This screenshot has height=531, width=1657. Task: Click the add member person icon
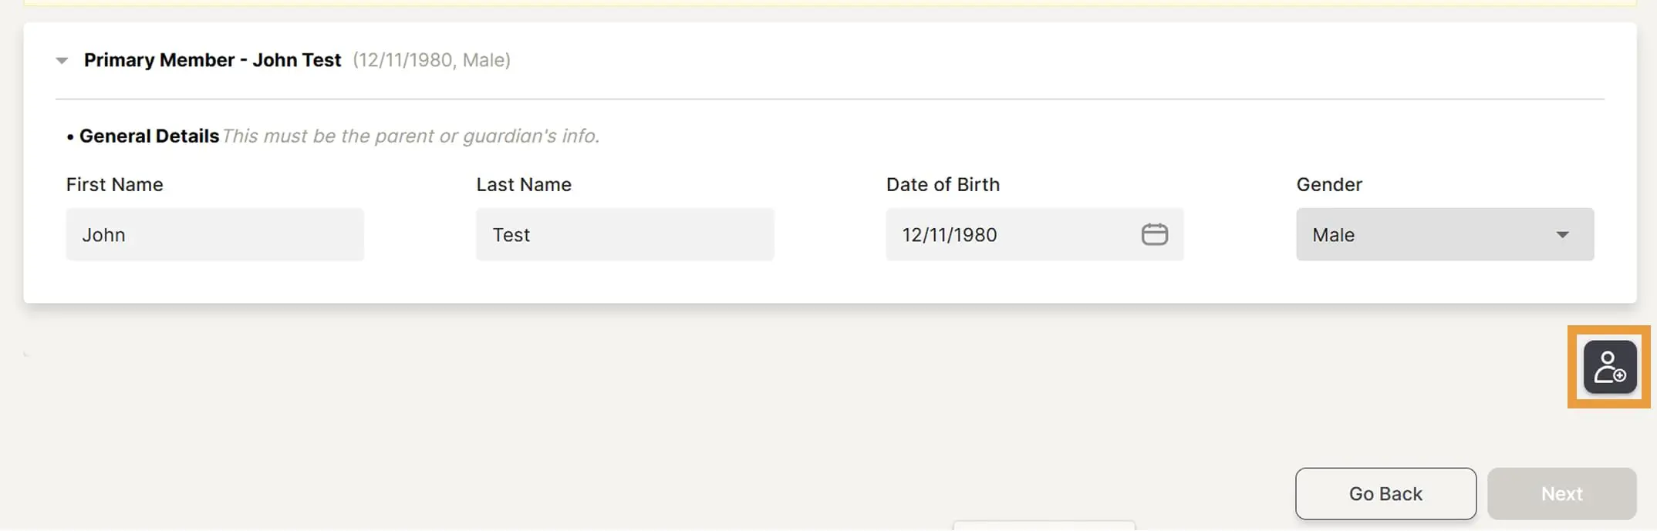click(x=1609, y=367)
